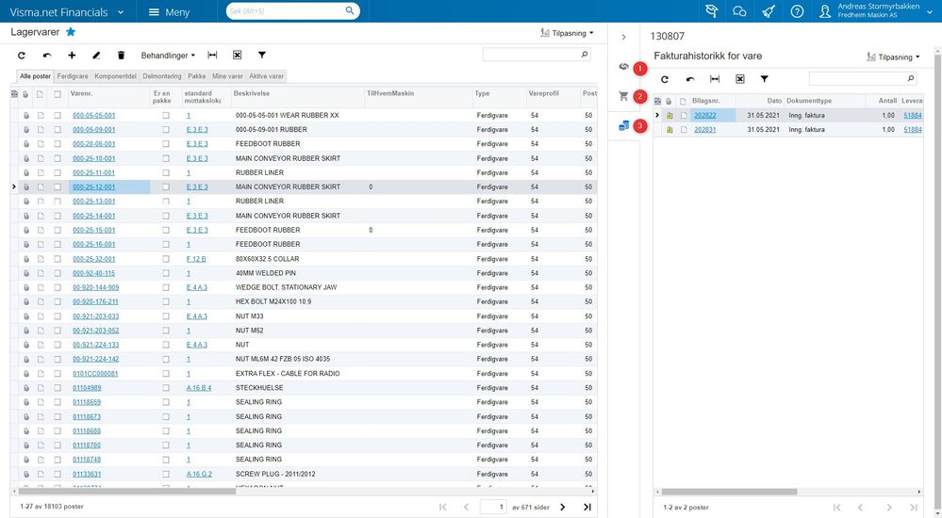Switch to Ferdigvare tab
The width and height of the screenshot is (942, 518).
pyautogui.click(x=73, y=76)
